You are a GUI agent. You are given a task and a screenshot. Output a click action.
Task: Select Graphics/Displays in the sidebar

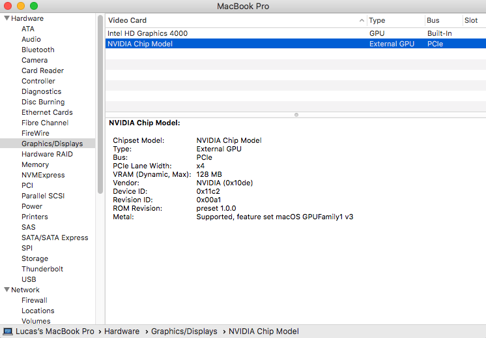point(48,144)
